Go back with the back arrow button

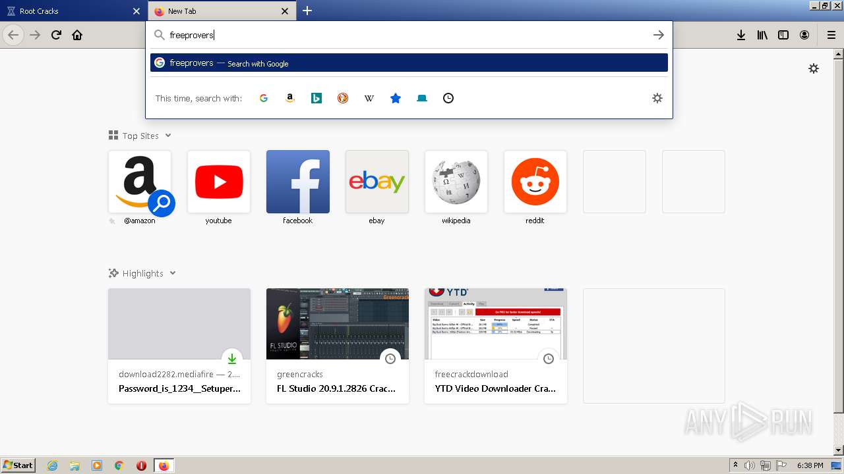click(13, 35)
